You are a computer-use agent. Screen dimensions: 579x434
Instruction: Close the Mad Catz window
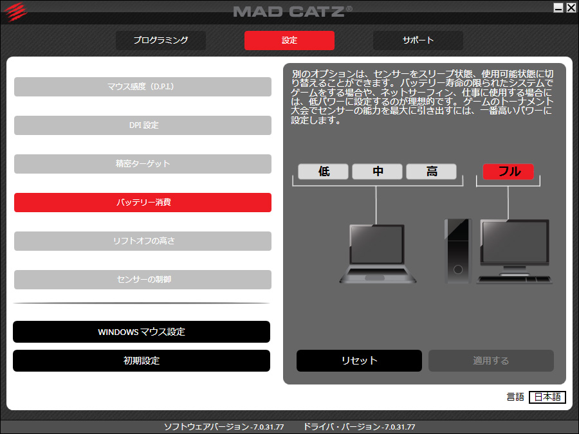[571, 7]
